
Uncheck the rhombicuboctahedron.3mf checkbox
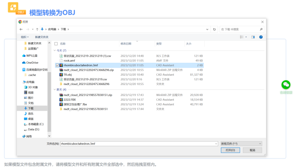point(57,65)
